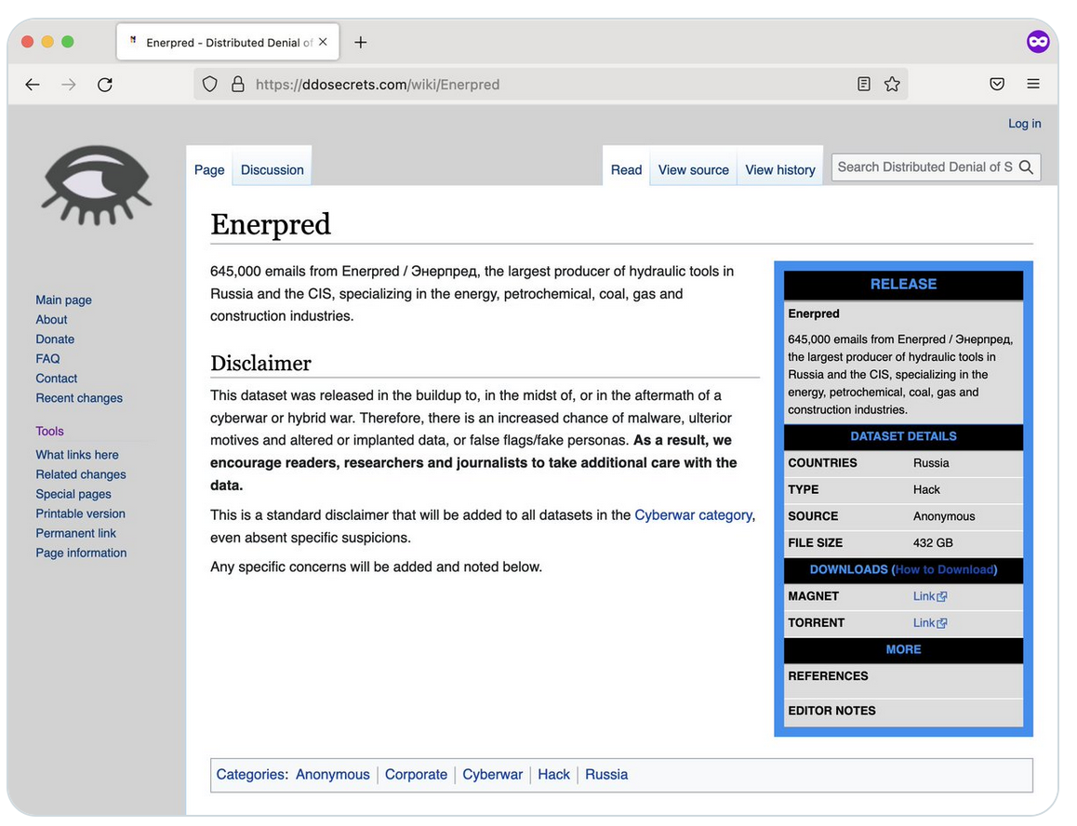Screen dimensions: 1077x826
Task: Click the purple private browsing mask icon
Action: (x=1038, y=42)
